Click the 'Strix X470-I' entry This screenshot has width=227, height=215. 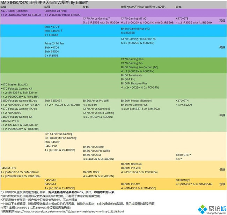click(52, 48)
